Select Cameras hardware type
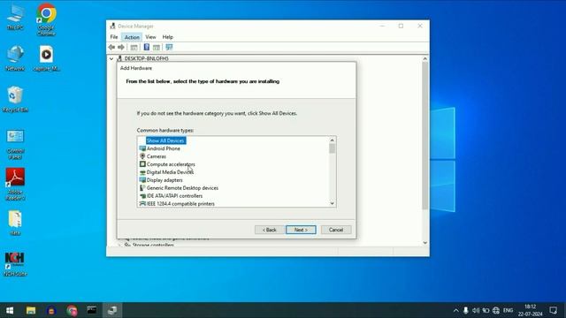This screenshot has height=318, width=566. pos(157,156)
